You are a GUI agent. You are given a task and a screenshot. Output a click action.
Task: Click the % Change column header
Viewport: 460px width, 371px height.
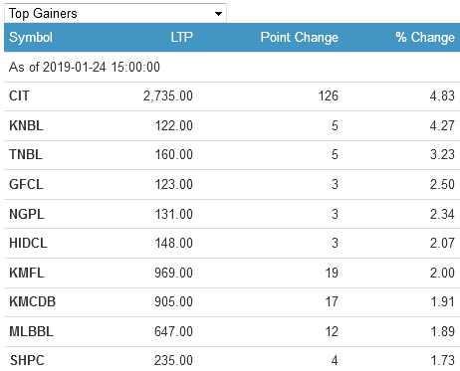[x=425, y=37]
